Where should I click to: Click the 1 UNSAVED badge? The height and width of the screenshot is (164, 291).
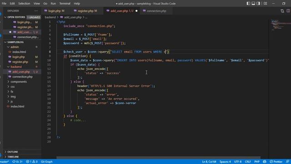(34, 17)
